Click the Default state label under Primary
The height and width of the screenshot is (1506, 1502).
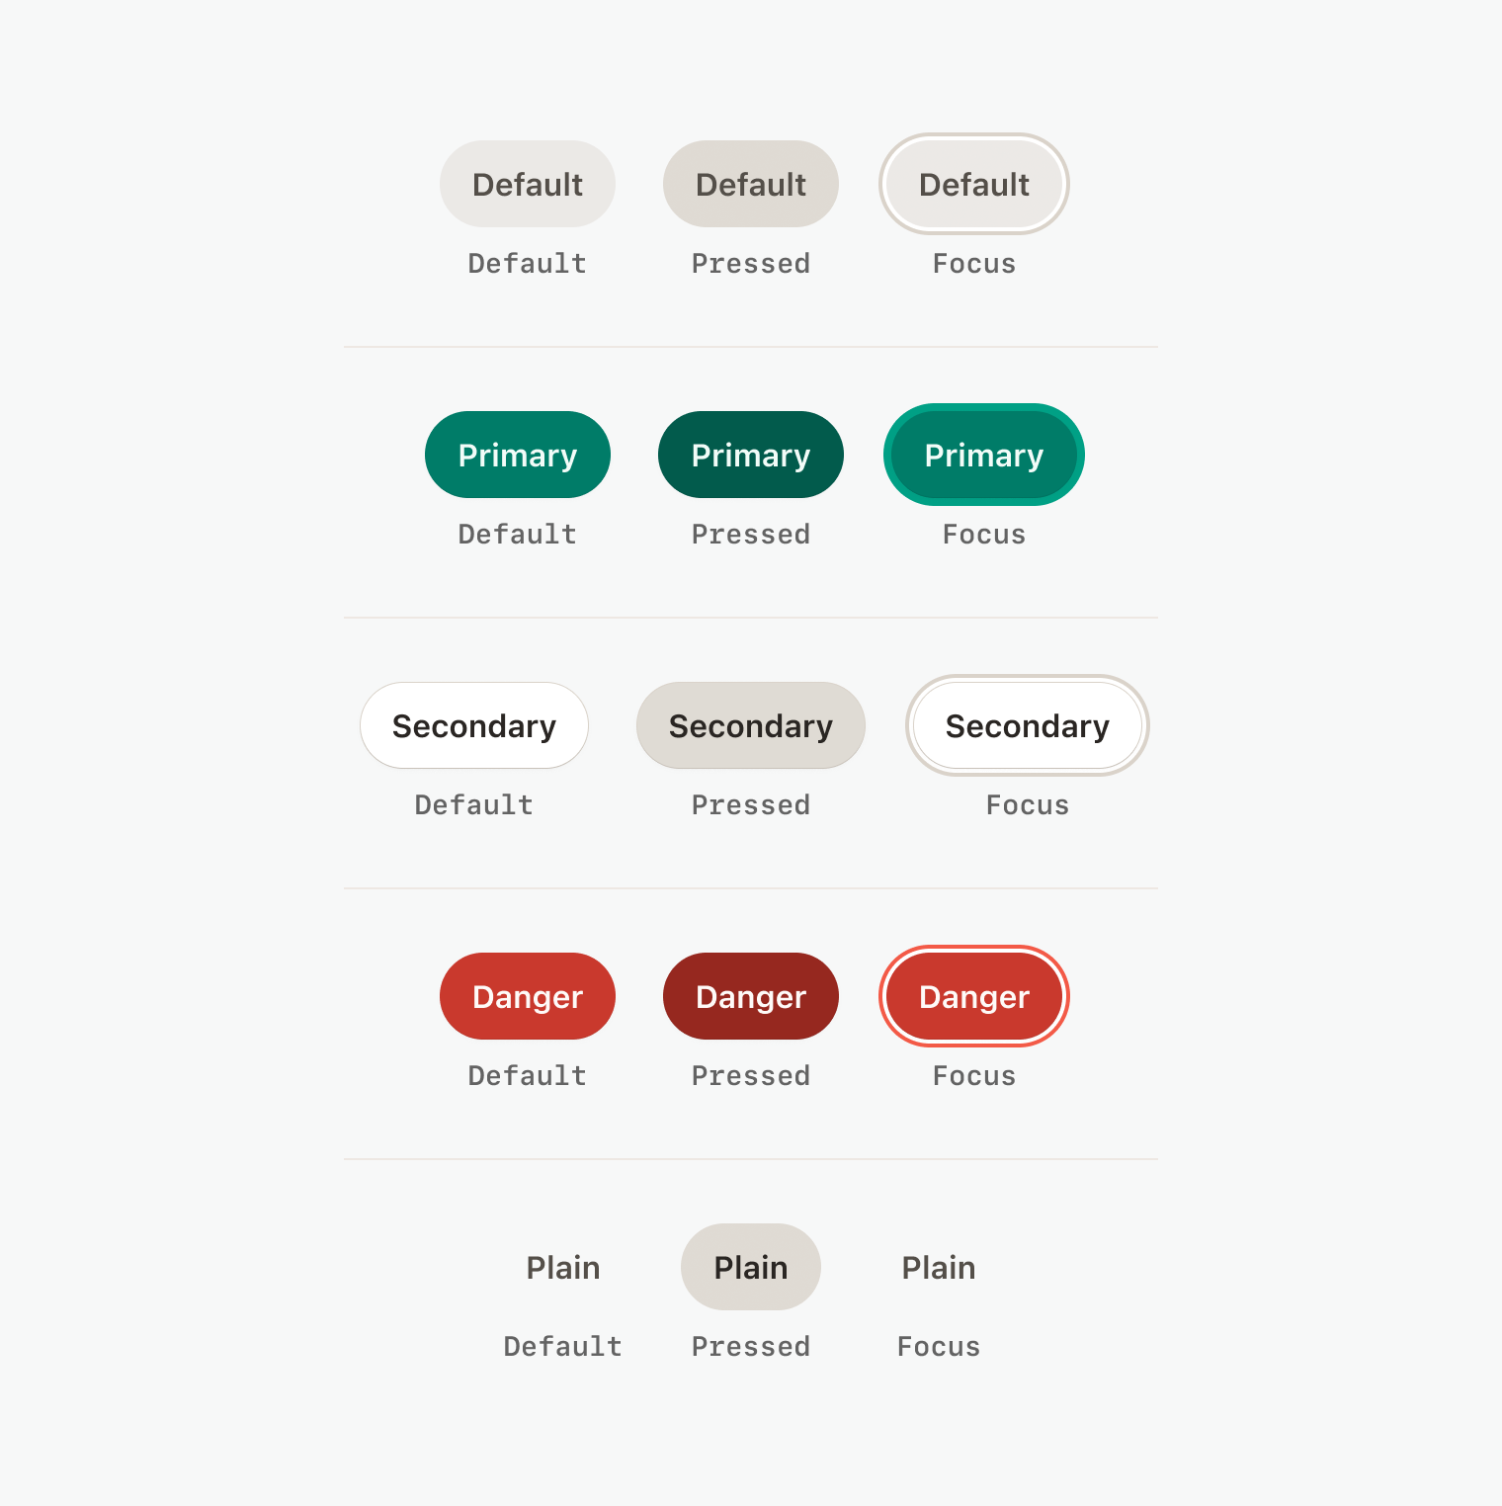click(x=517, y=534)
